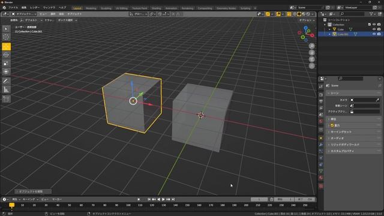Select the Cursor tool
Viewport: 384px width, 216px height.
pyautogui.click(x=6, y=37)
